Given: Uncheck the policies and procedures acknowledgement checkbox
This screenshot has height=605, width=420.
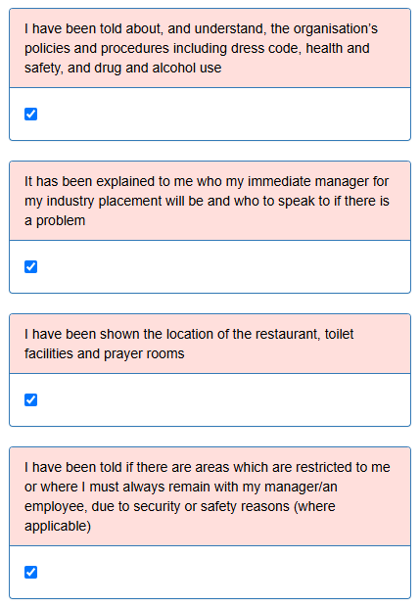Looking at the screenshot, I should pos(31,115).
